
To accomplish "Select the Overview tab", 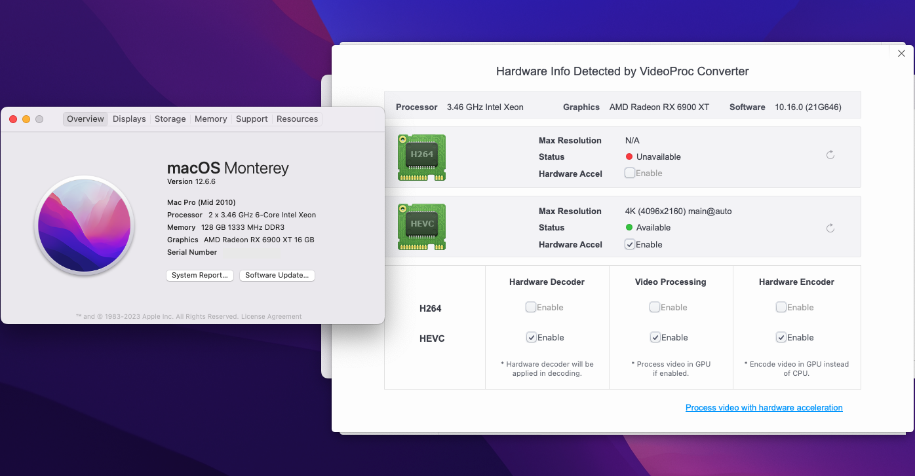I will (x=85, y=119).
